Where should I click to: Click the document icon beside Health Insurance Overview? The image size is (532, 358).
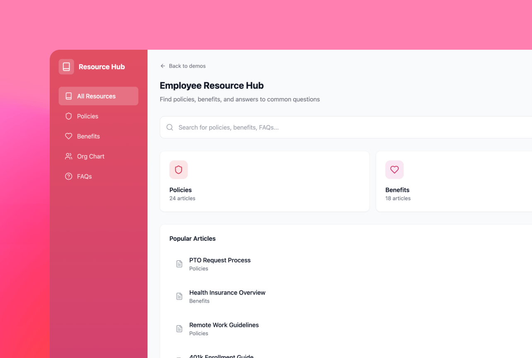(179, 296)
